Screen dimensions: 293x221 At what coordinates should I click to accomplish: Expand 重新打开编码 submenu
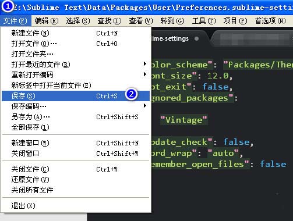(x=76, y=75)
